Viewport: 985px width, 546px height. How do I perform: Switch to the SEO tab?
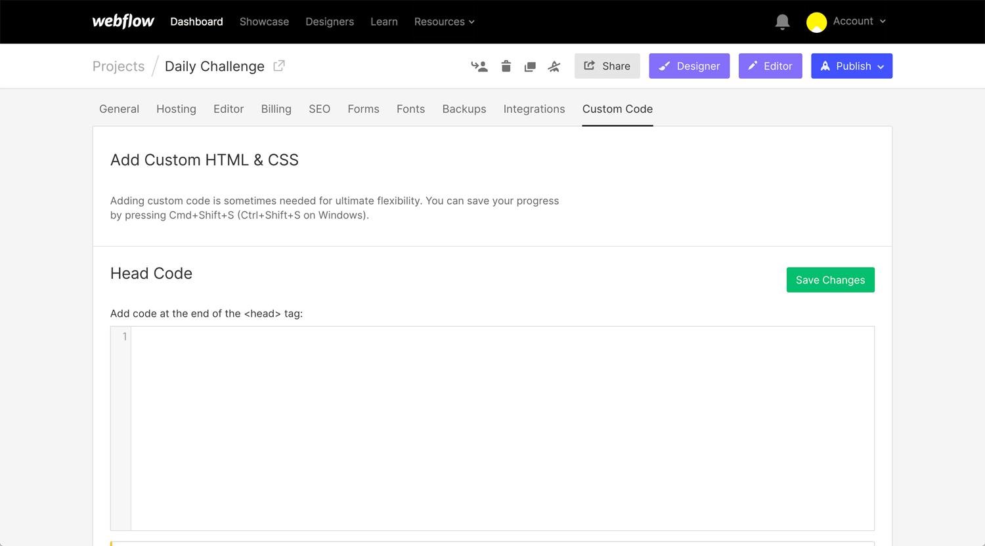(x=319, y=109)
